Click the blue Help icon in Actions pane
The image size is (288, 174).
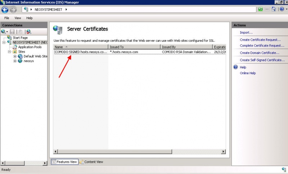tap(235, 67)
